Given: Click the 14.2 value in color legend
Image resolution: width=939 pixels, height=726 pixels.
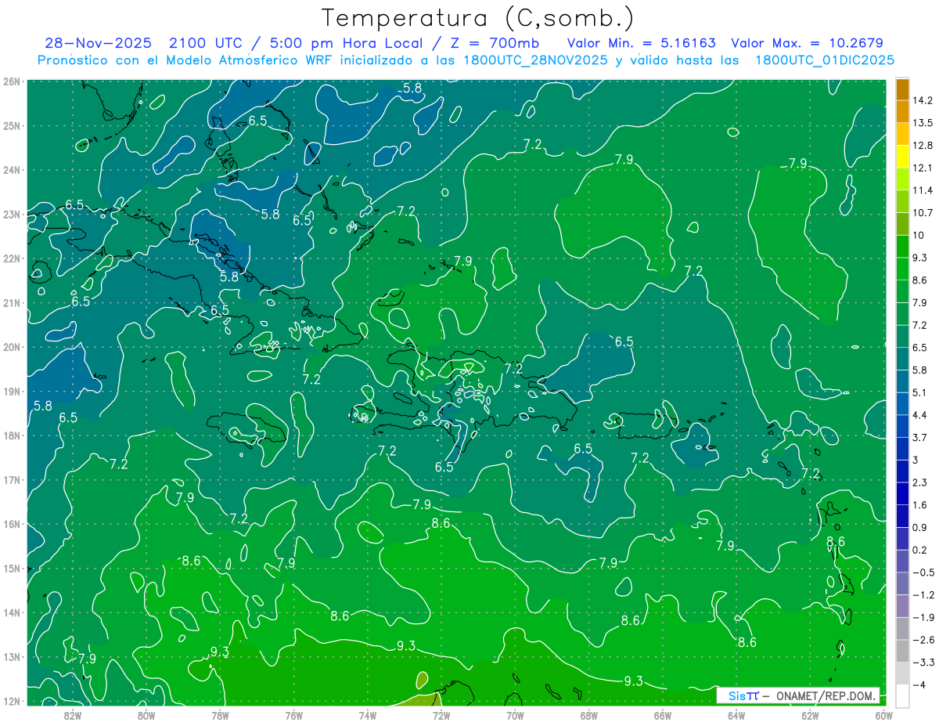Looking at the screenshot, I should coord(923,100).
